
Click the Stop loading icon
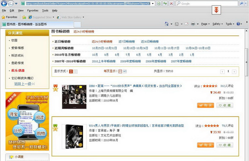click(171, 4)
